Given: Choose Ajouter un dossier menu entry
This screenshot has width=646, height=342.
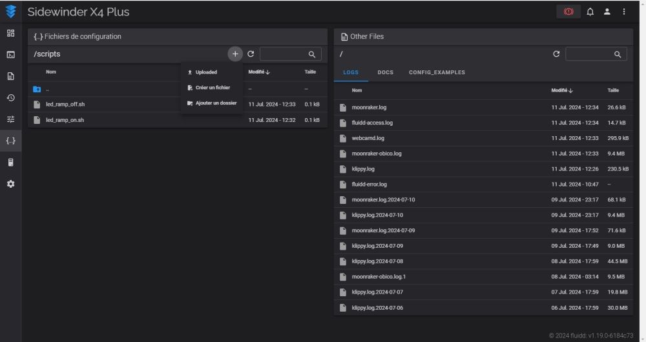Looking at the screenshot, I should click(x=215, y=103).
